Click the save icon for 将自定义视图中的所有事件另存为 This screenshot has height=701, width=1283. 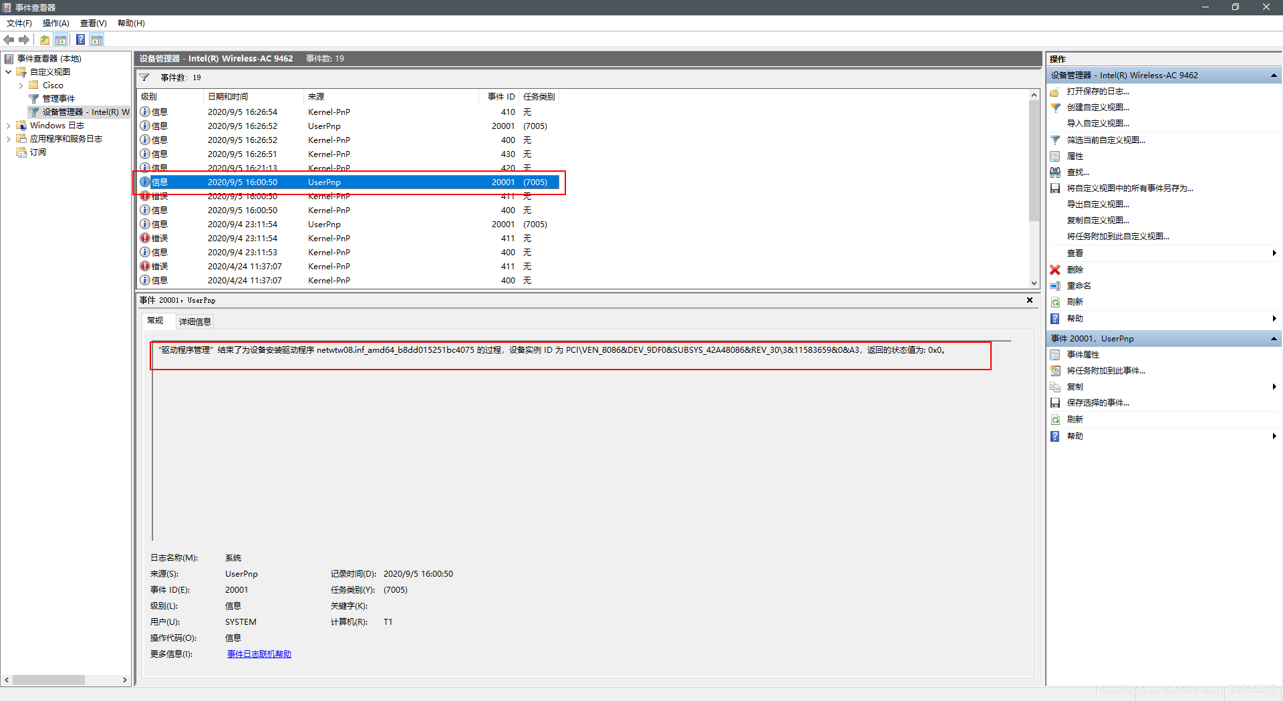tap(1055, 188)
